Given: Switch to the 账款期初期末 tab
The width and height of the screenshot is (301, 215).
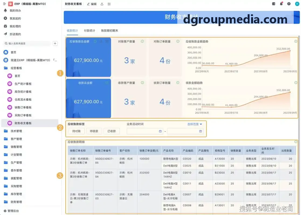Looking at the screenshot, I should (x=110, y=31).
